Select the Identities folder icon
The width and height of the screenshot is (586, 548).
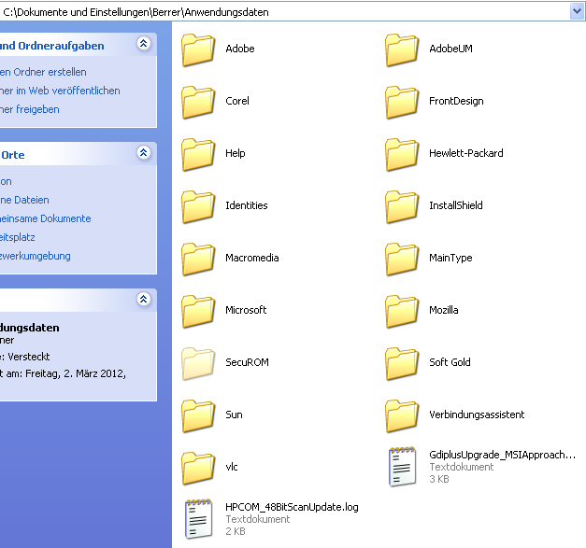click(198, 207)
